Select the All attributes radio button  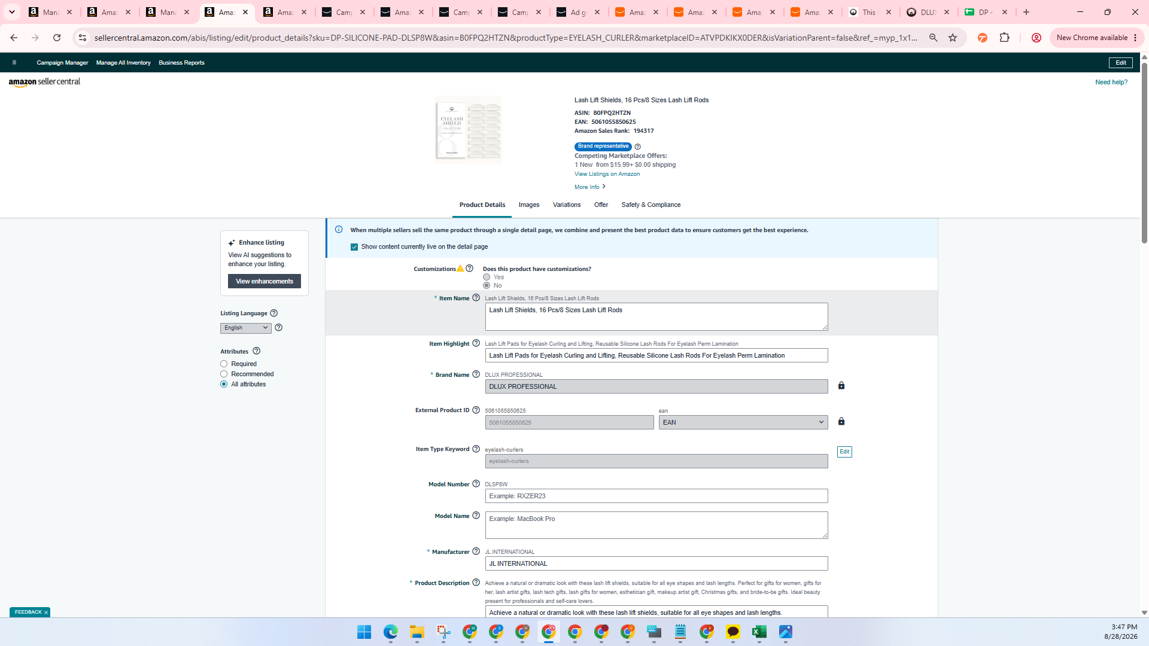coord(224,384)
